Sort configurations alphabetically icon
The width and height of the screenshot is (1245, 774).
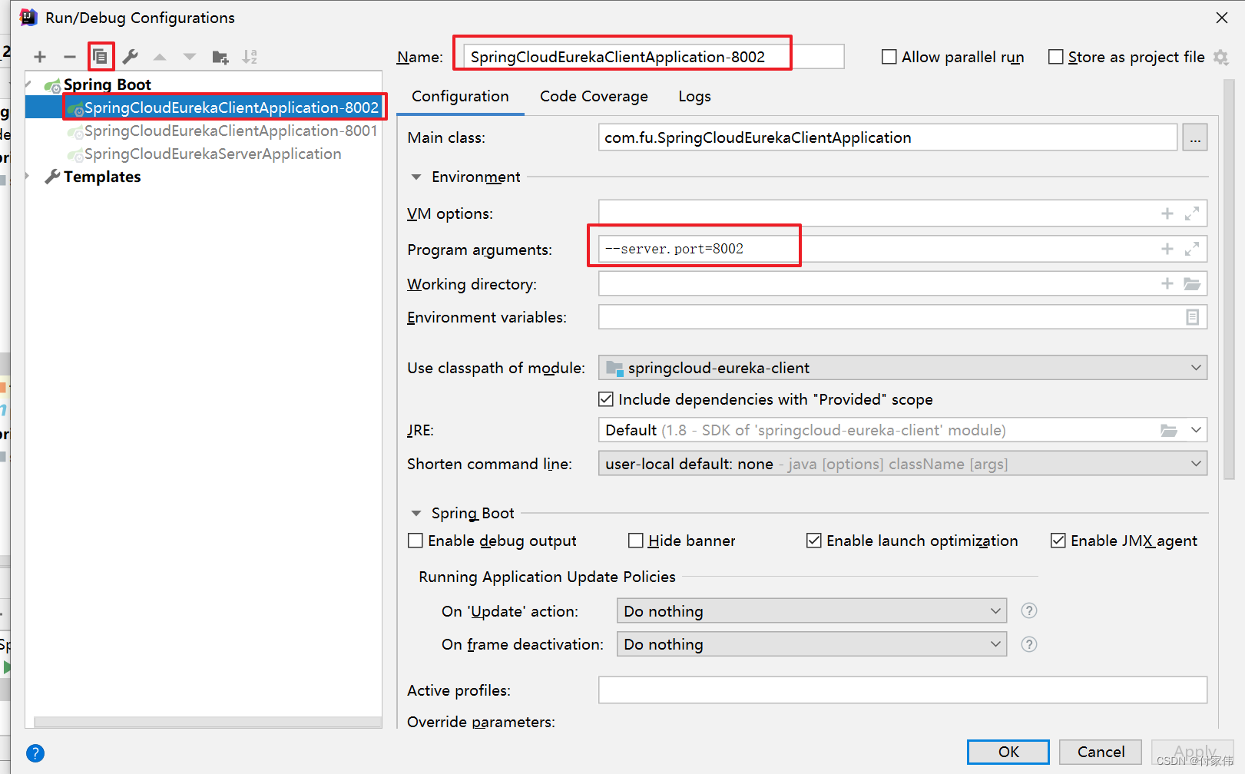(x=250, y=57)
